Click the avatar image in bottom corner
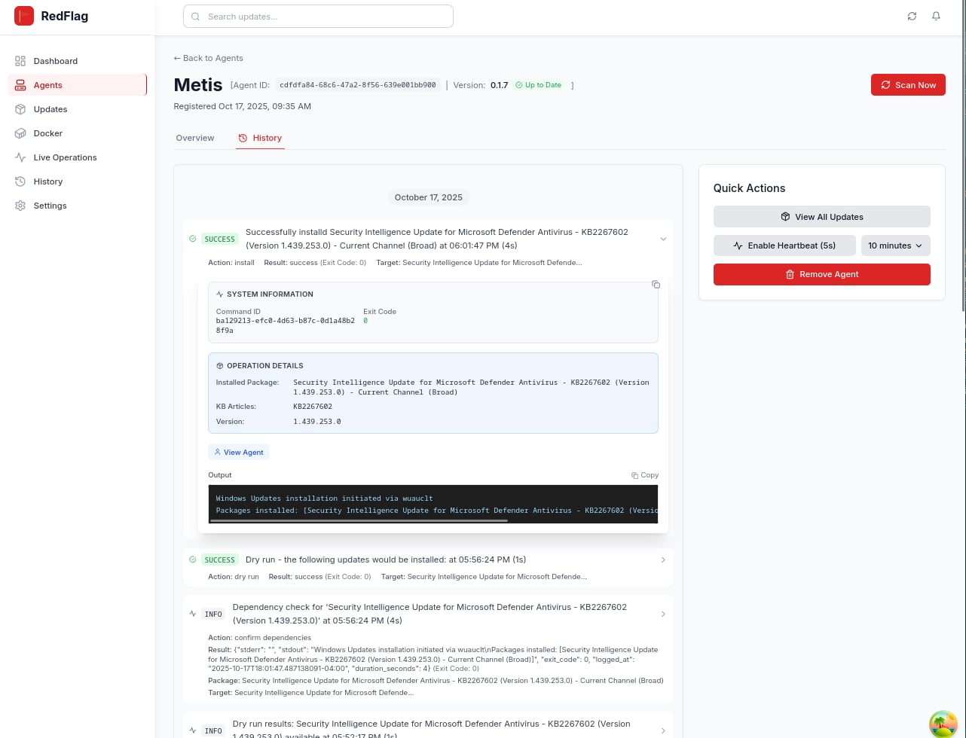966x738 pixels. point(942,724)
